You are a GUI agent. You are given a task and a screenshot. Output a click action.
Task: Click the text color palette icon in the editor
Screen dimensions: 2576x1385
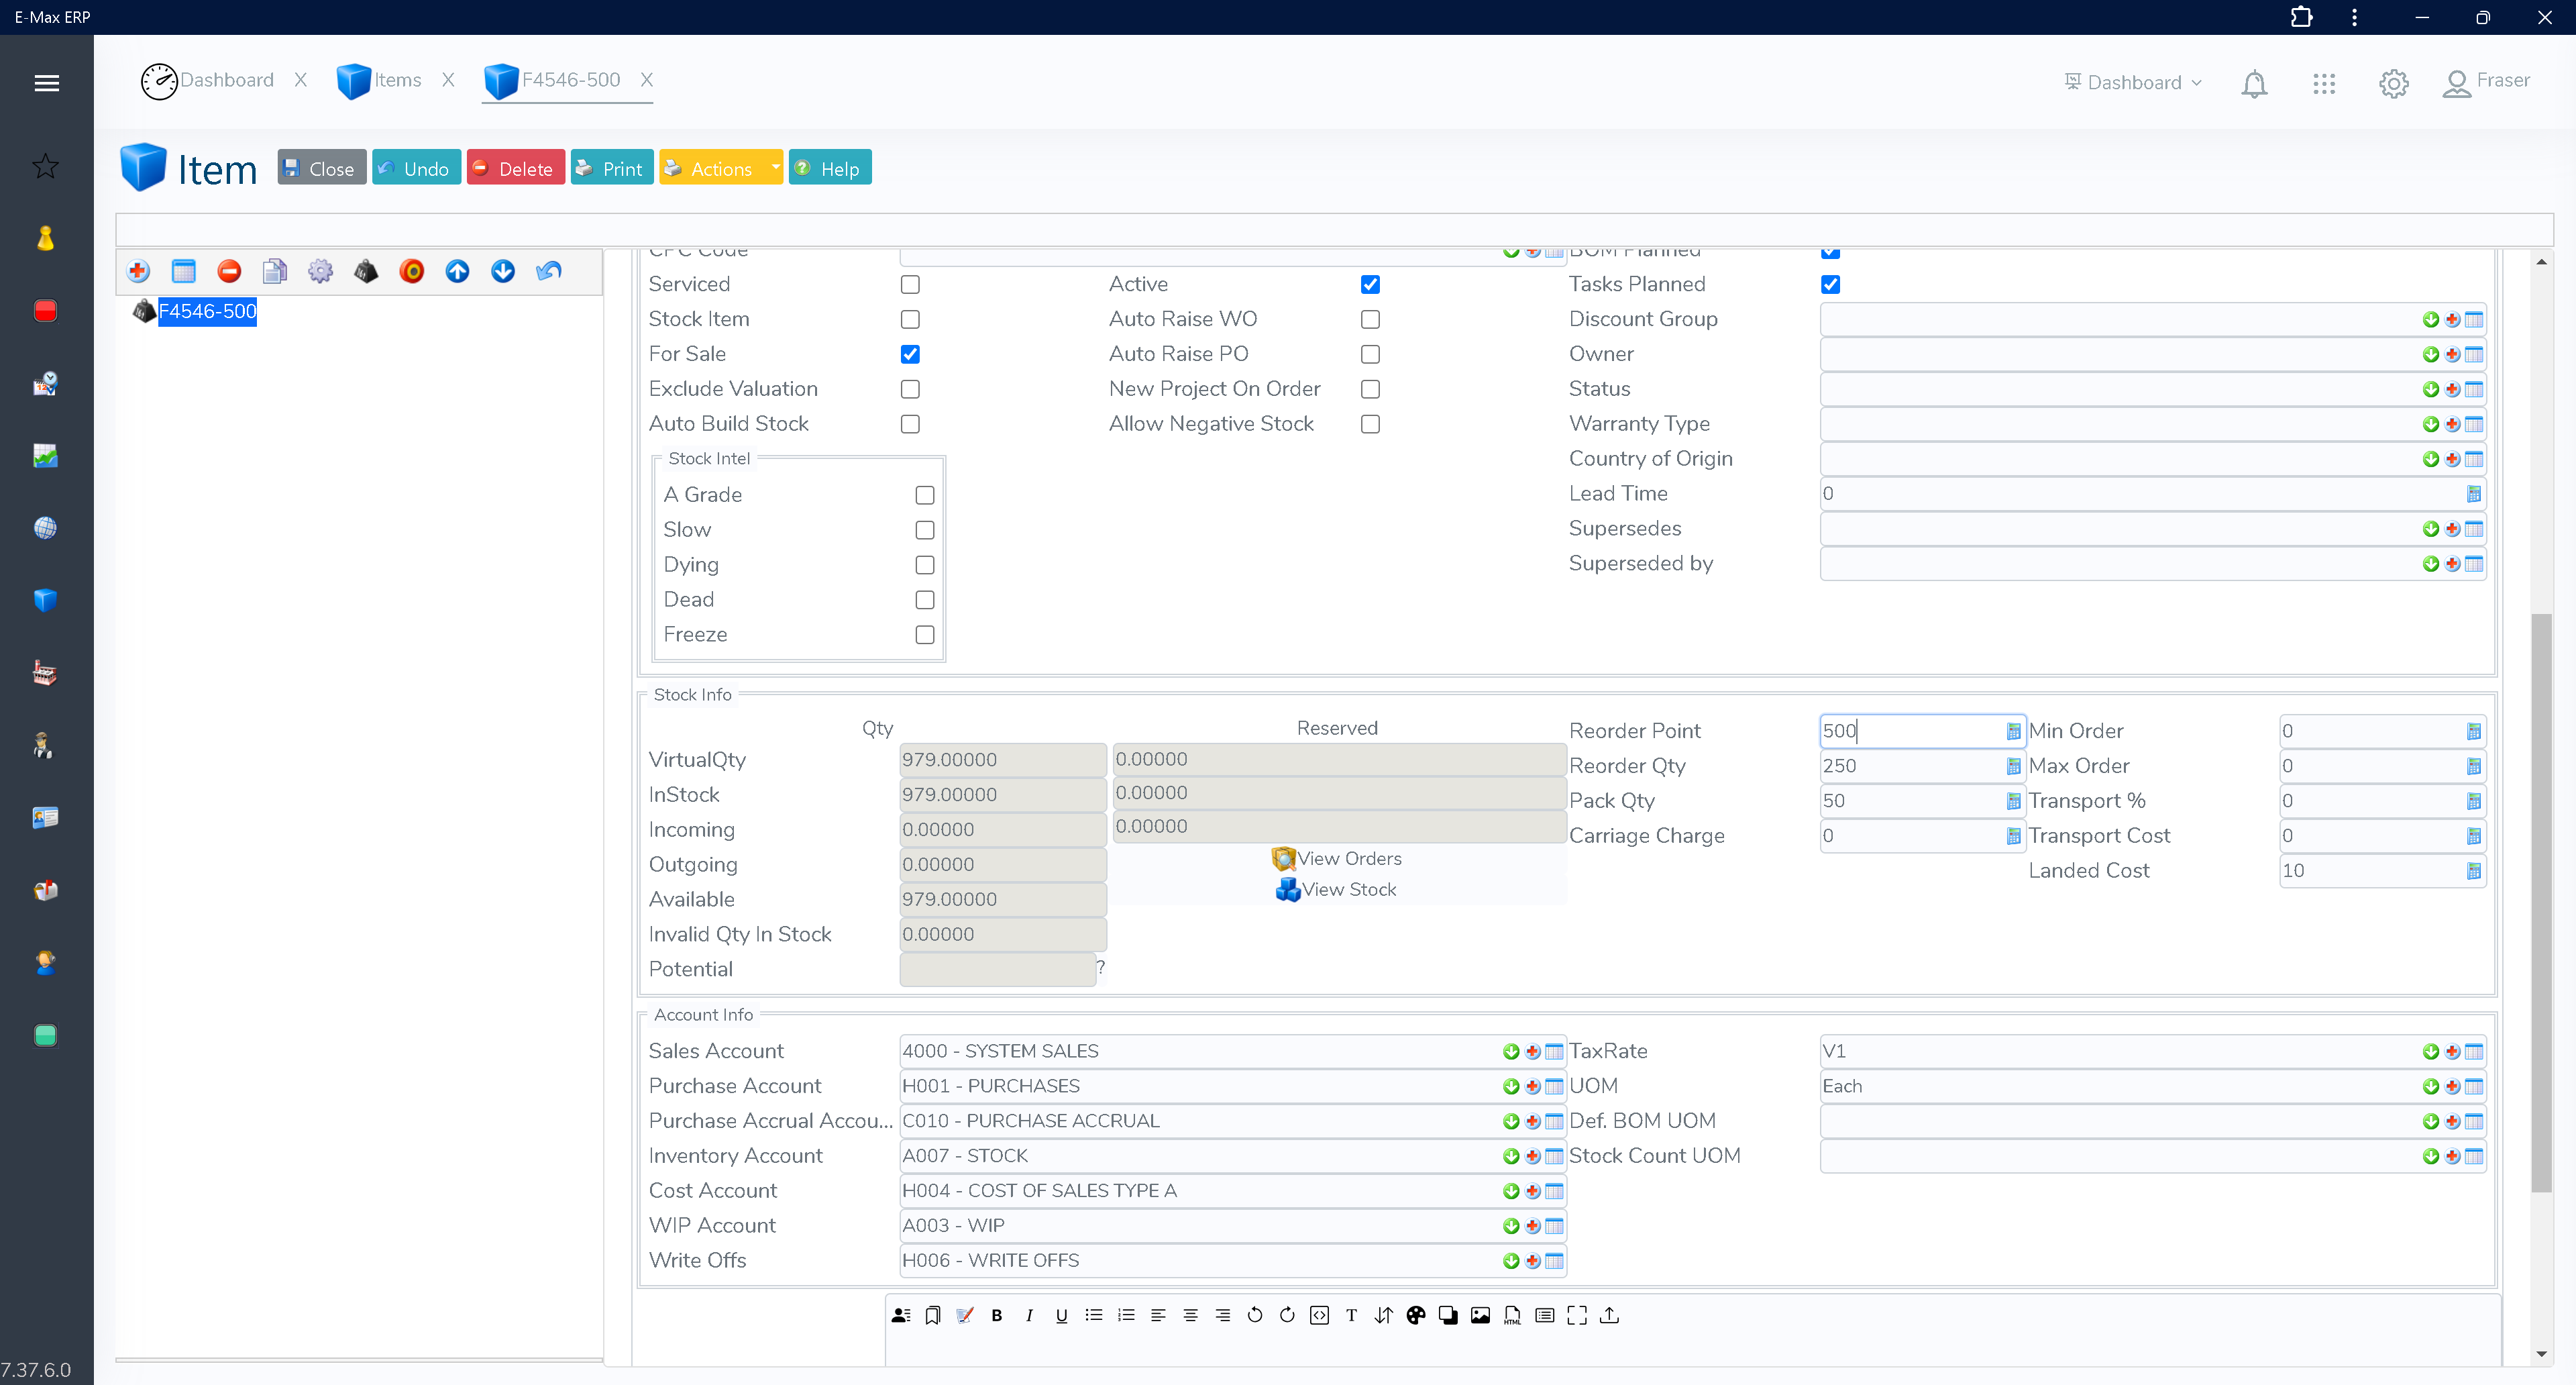point(1416,1315)
